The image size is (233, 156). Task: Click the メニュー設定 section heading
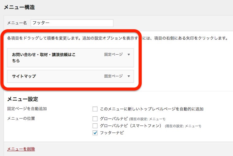[x=22, y=99]
